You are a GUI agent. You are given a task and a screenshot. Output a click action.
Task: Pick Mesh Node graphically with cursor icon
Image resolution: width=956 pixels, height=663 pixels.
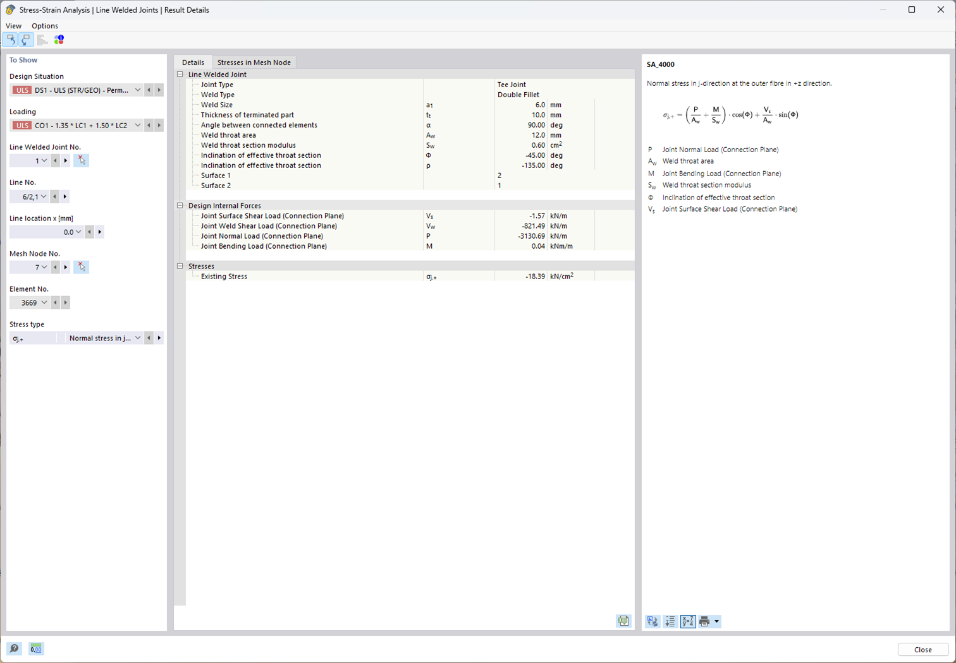point(81,267)
